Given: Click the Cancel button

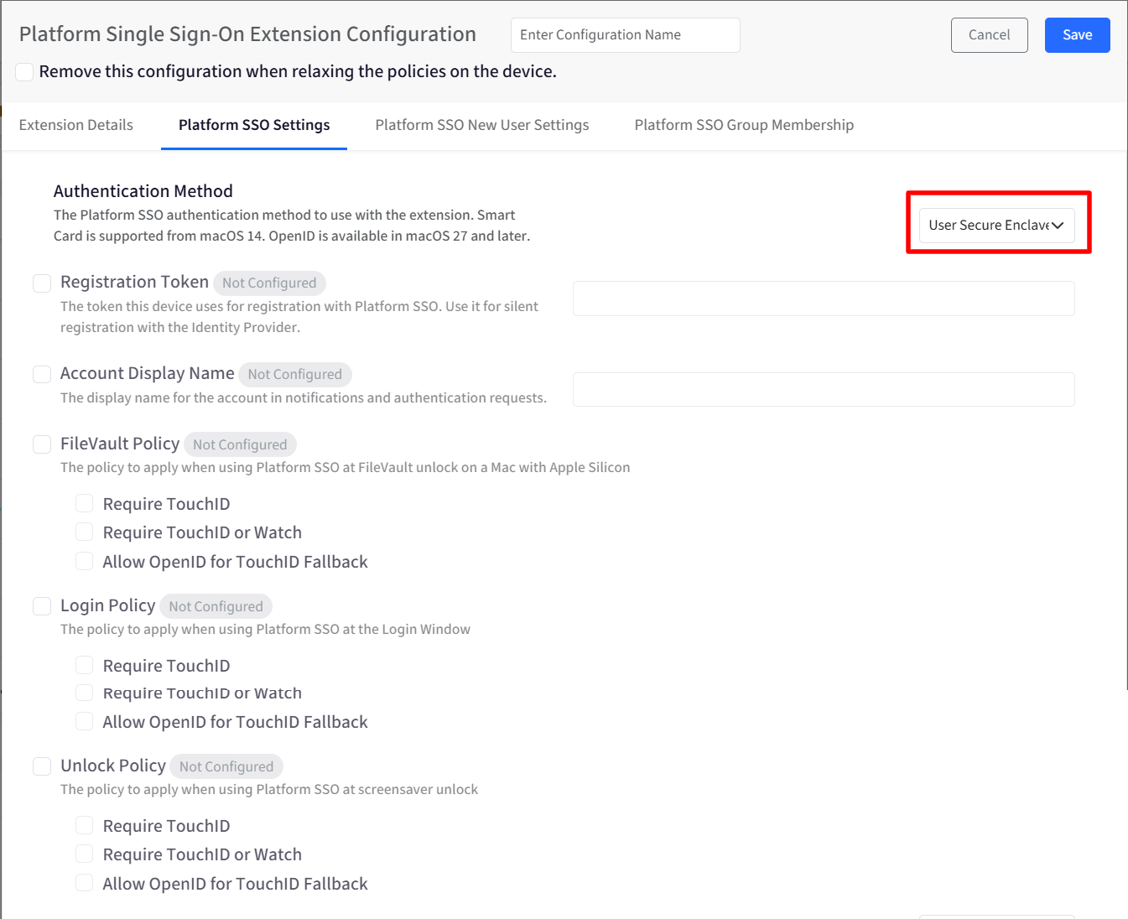Looking at the screenshot, I should (990, 35).
